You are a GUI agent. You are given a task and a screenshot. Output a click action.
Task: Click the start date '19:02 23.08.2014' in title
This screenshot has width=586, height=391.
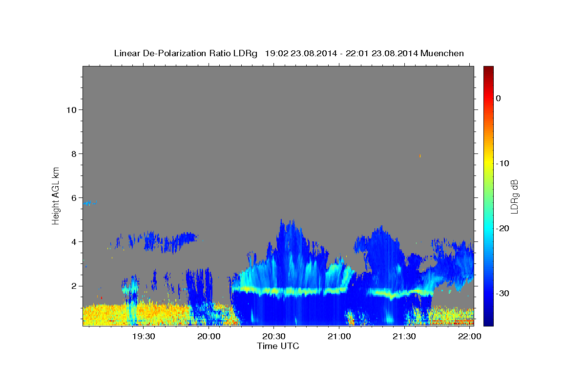[x=301, y=53]
